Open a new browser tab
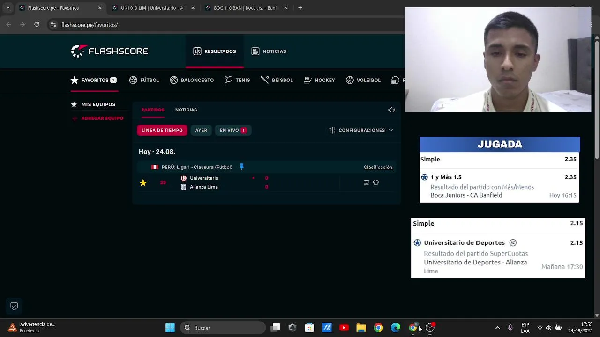600x337 pixels. tap(300, 8)
